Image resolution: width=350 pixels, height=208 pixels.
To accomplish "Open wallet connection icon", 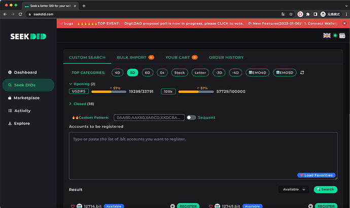I will pyautogui.click(x=342, y=36).
